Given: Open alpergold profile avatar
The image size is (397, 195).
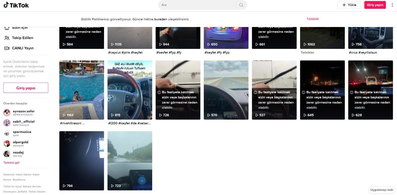Looking at the screenshot, I should (x=7, y=144).
